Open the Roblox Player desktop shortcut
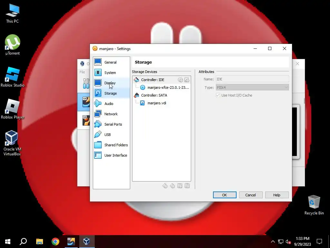The image size is (330, 248). (13, 109)
